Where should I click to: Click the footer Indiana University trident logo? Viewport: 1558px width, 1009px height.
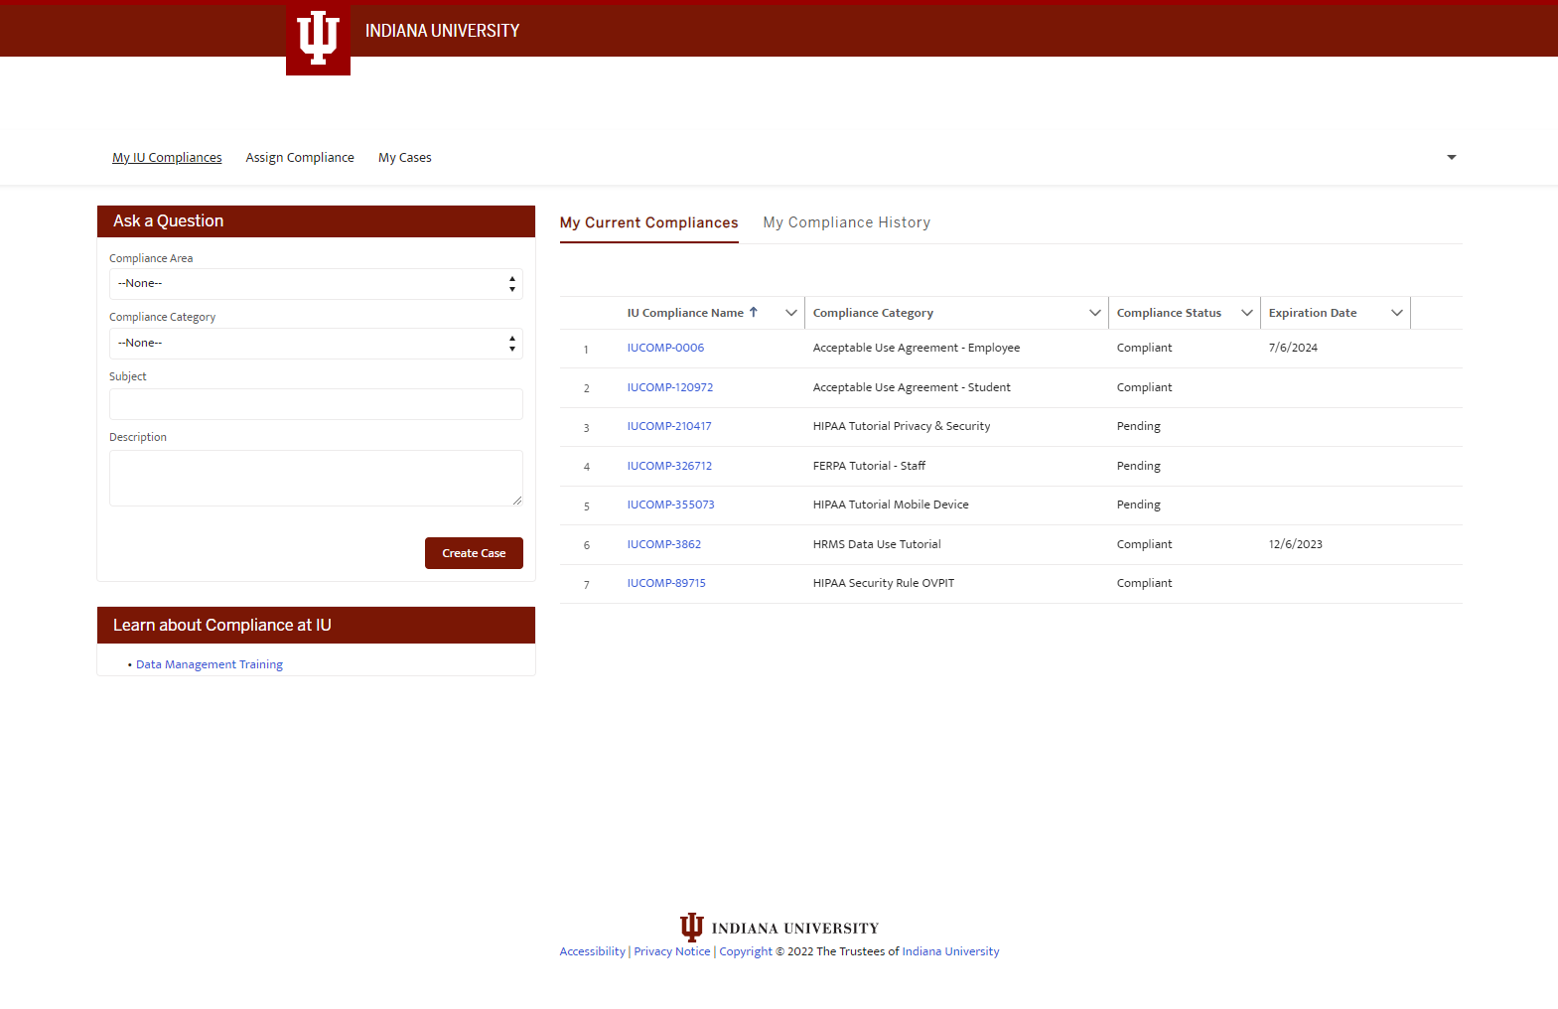click(691, 927)
